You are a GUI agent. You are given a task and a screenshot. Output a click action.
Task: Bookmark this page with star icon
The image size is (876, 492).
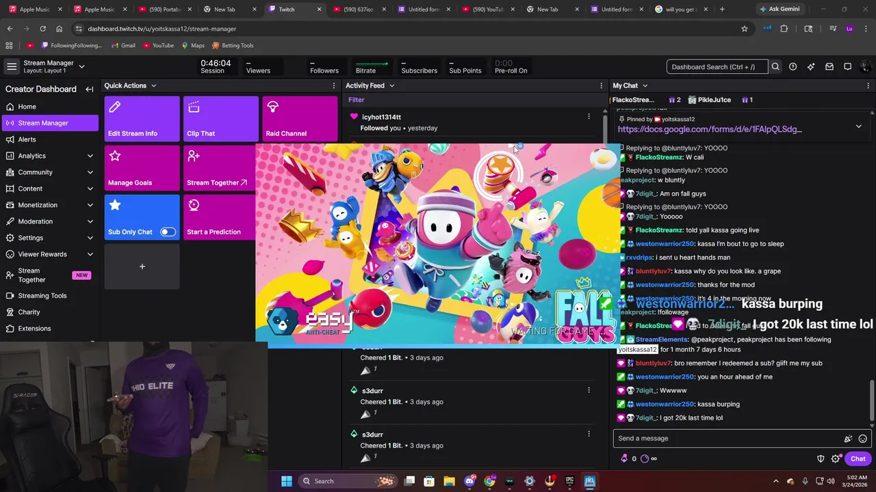click(x=745, y=29)
